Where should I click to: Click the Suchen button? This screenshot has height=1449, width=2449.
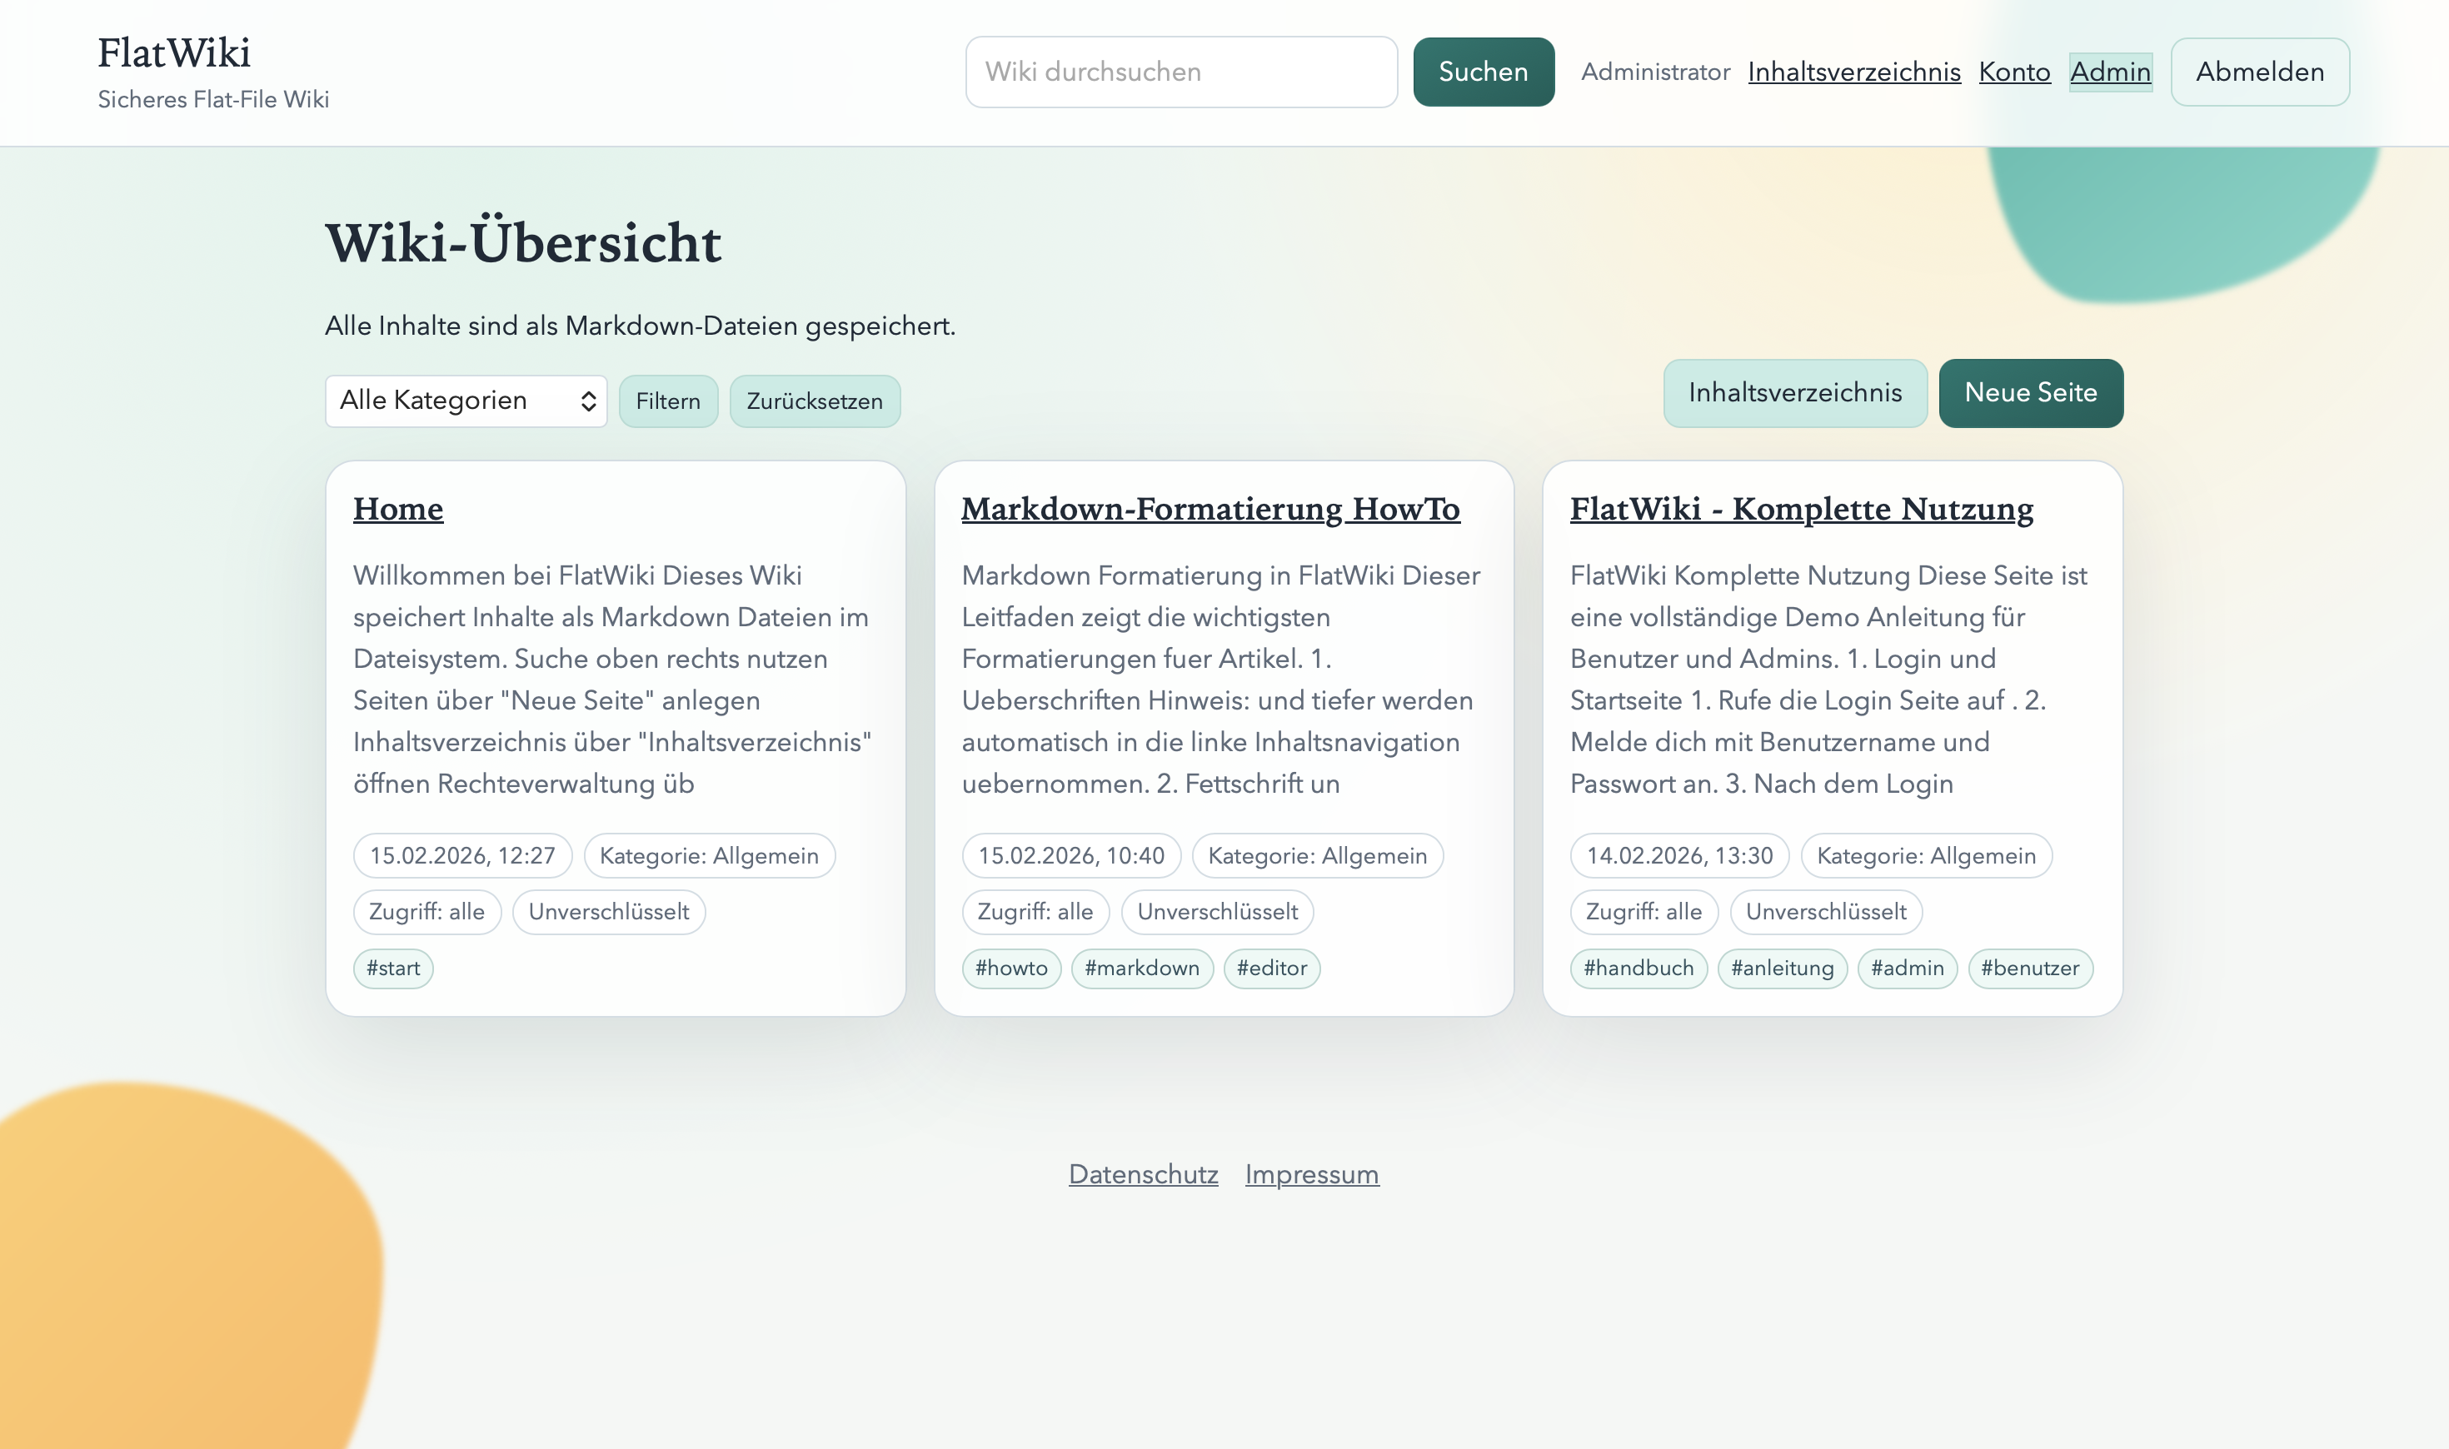[1484, 72]
